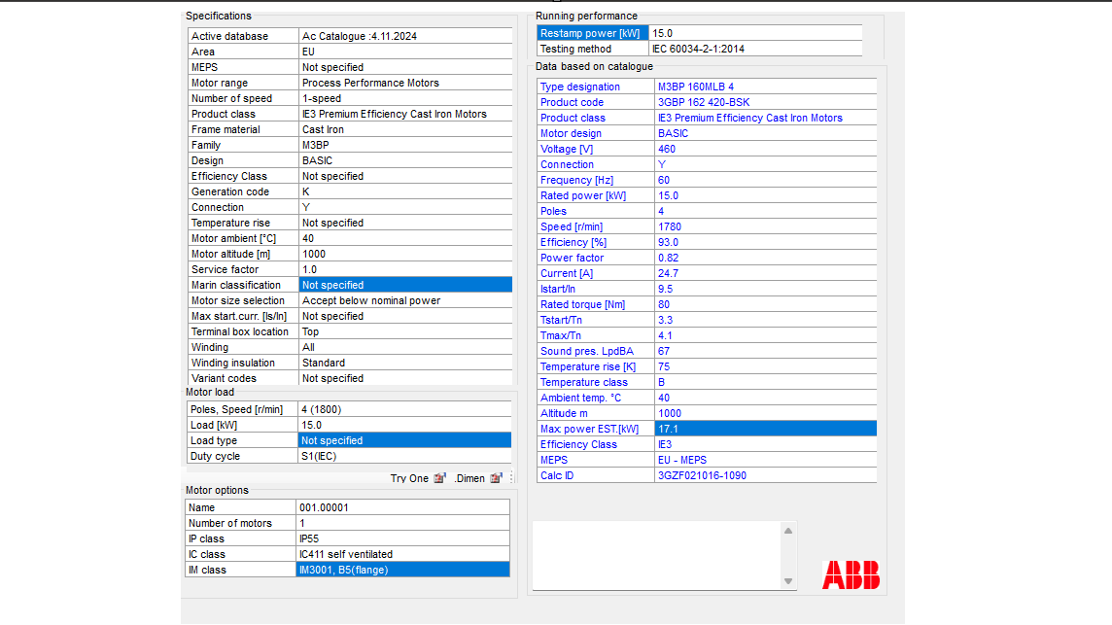
Task: Open the IM class value field
Action: click(402, 570)
